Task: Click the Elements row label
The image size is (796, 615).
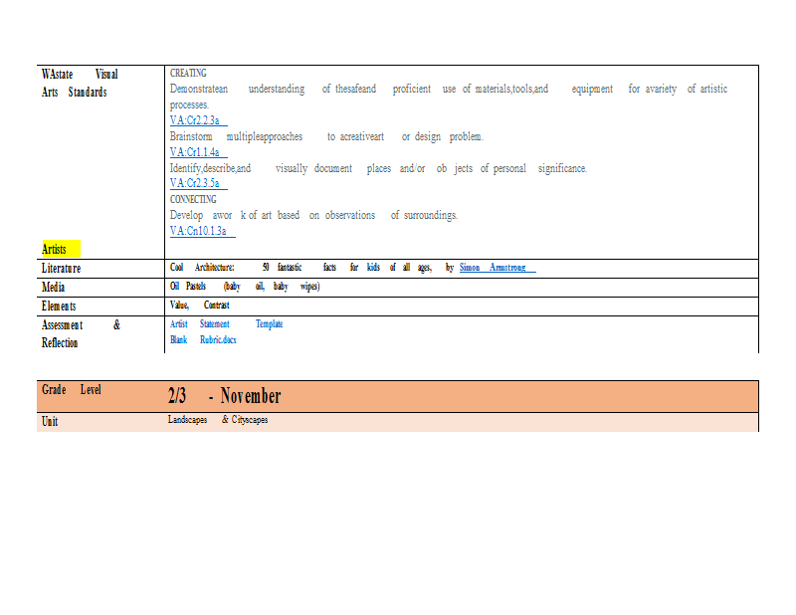Action: [59, 306]
